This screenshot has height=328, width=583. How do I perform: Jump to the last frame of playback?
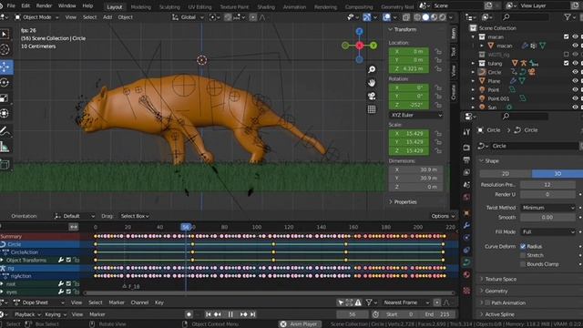253,314
